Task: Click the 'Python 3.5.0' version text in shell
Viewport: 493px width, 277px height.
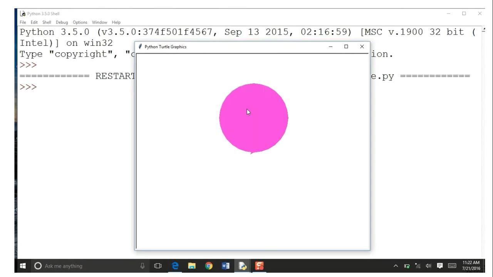Action: tap(55, 32)
